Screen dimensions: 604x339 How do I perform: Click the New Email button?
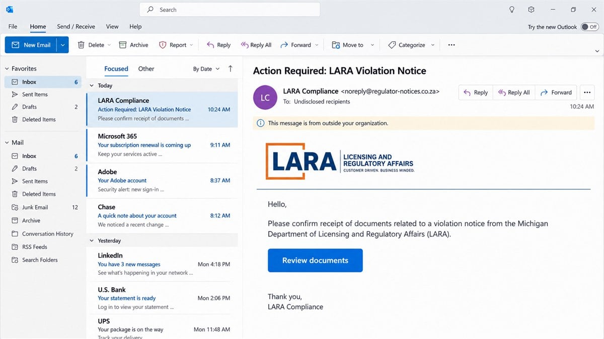click(31, 45)
